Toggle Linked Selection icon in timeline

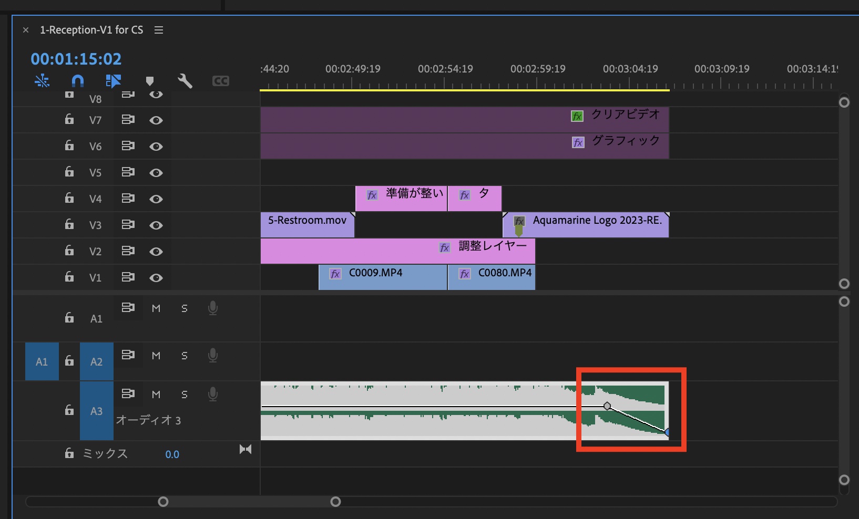[113, 81]
